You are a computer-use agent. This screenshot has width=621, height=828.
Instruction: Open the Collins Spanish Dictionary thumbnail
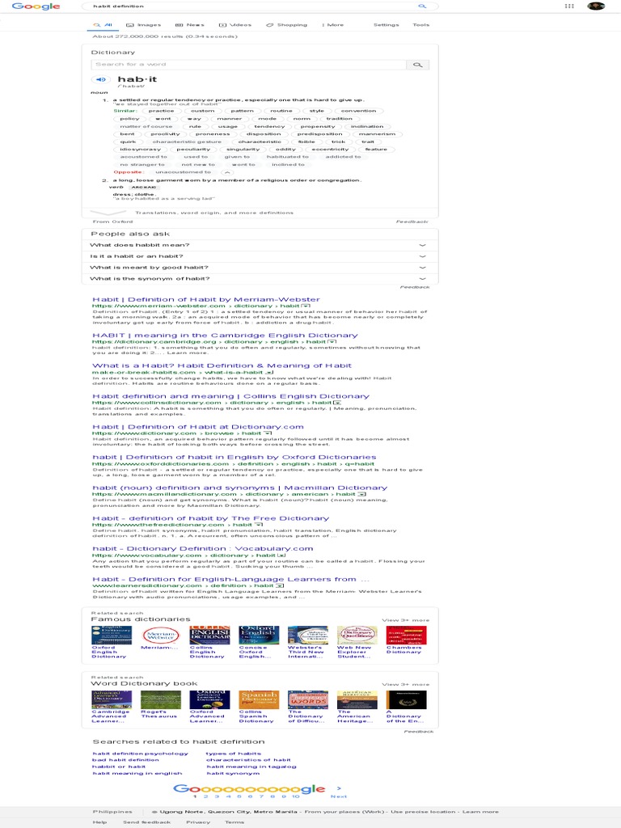coord(259,699)
